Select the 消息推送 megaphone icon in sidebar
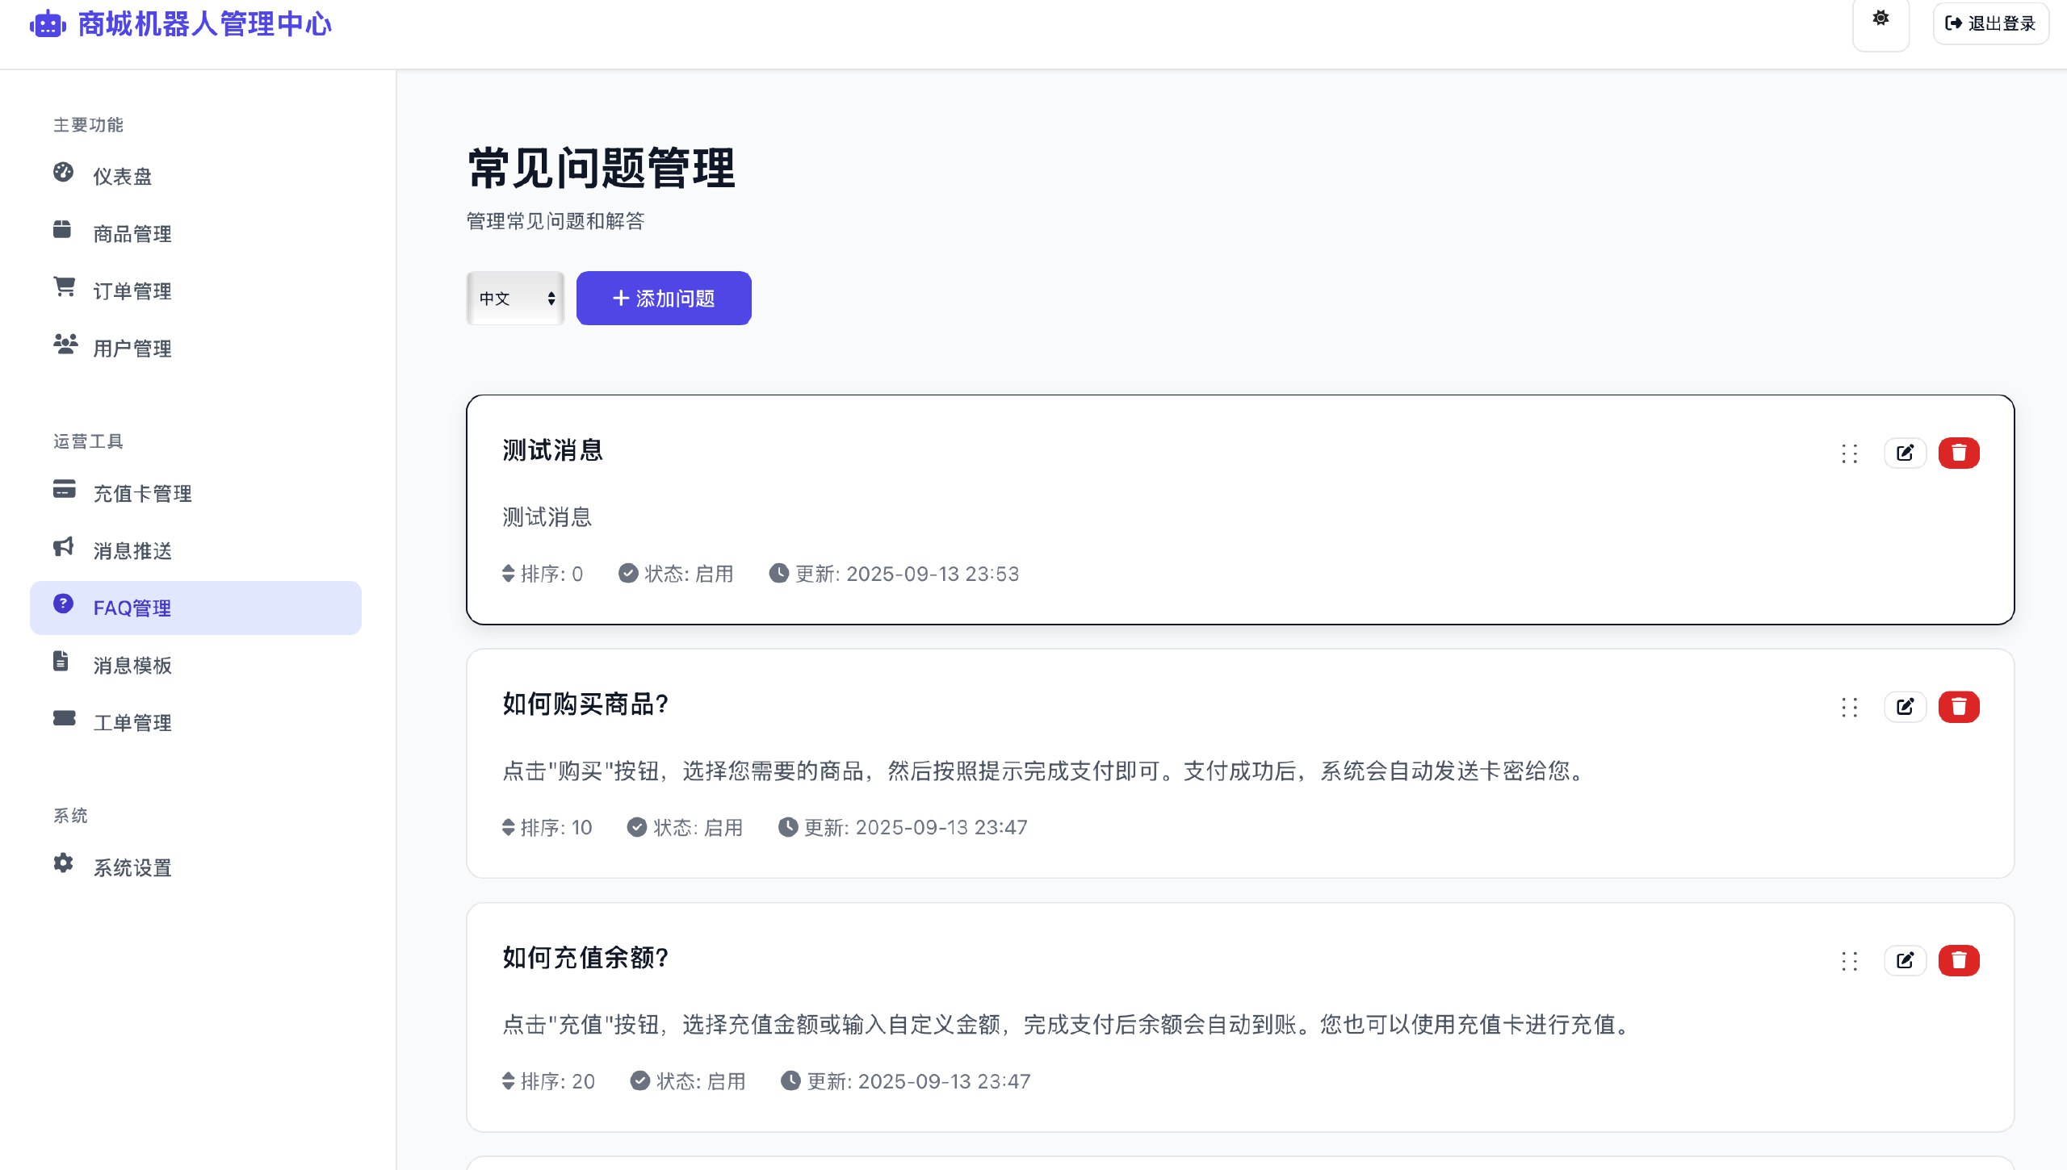The width and height of the screenshot is (2067, 1170). click(x=64, y=547)
